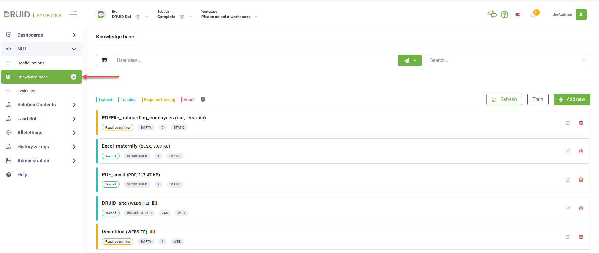599x253 pixels.
Task: Collapse sidebar with hamburger menu icon
Action: pyautogui.click(x=73, y=15)
